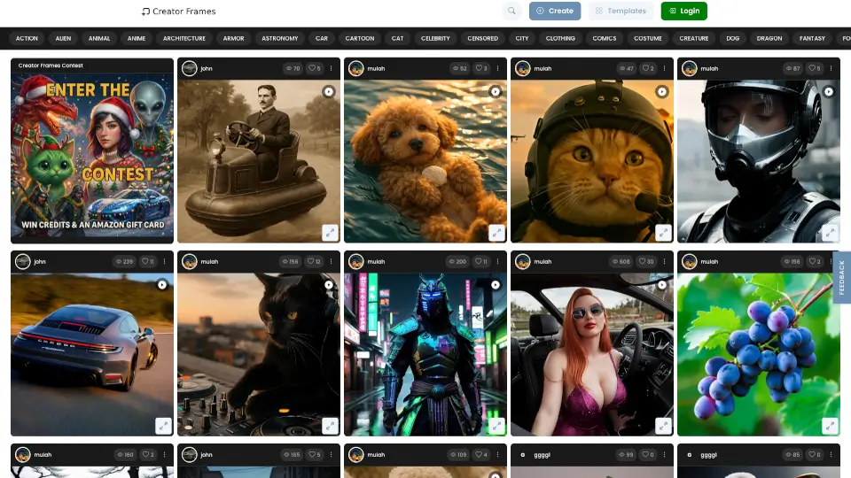Viewport: 851px width, 478px height.
Task: Play the vintage bumper car video
Action: coord(329,91)
